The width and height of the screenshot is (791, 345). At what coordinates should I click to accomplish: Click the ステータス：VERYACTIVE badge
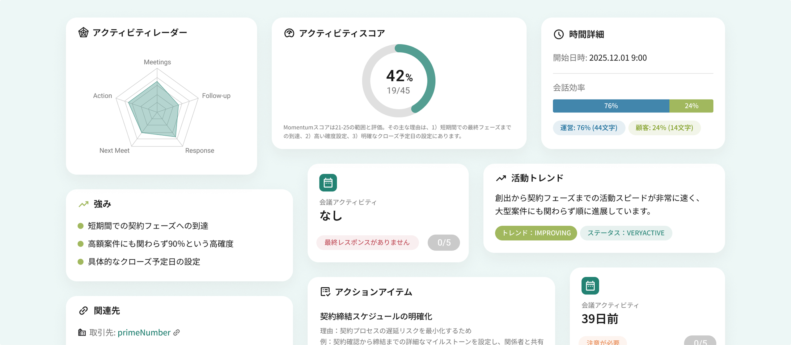click(x=626, y=233)
